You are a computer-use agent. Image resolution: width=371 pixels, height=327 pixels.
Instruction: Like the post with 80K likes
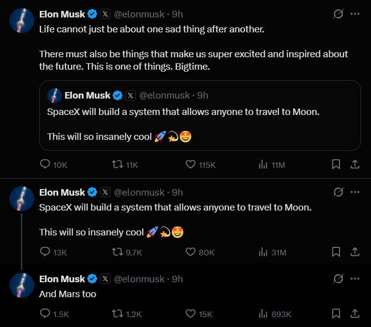pos(191,252)
